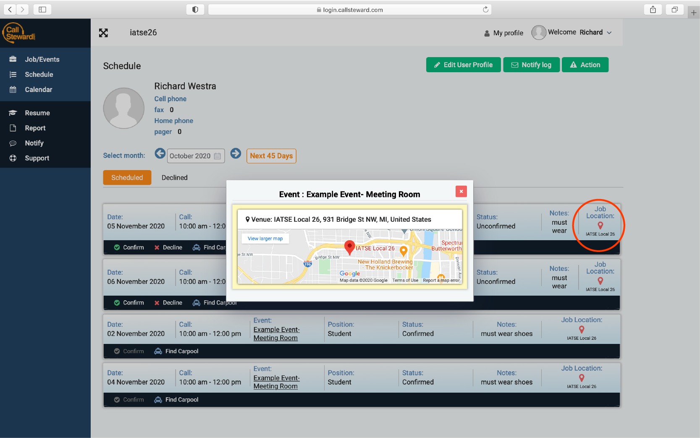700x438 pixels.
Task: Open map pin for 02 November job
Action: click(x=581, y=330)
